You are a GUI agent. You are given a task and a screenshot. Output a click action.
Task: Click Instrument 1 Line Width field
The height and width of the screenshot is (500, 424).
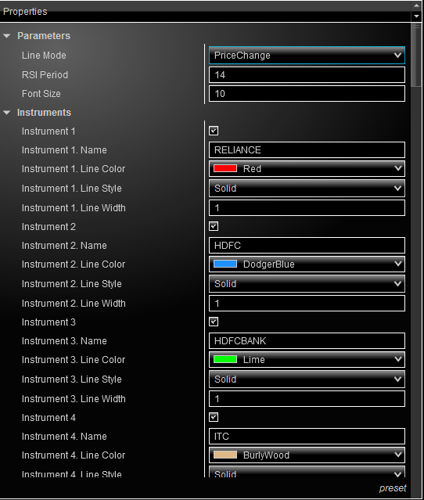point(307,208)
